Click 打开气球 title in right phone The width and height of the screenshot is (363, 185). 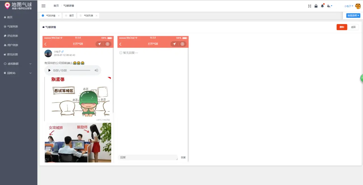point(153,44)
